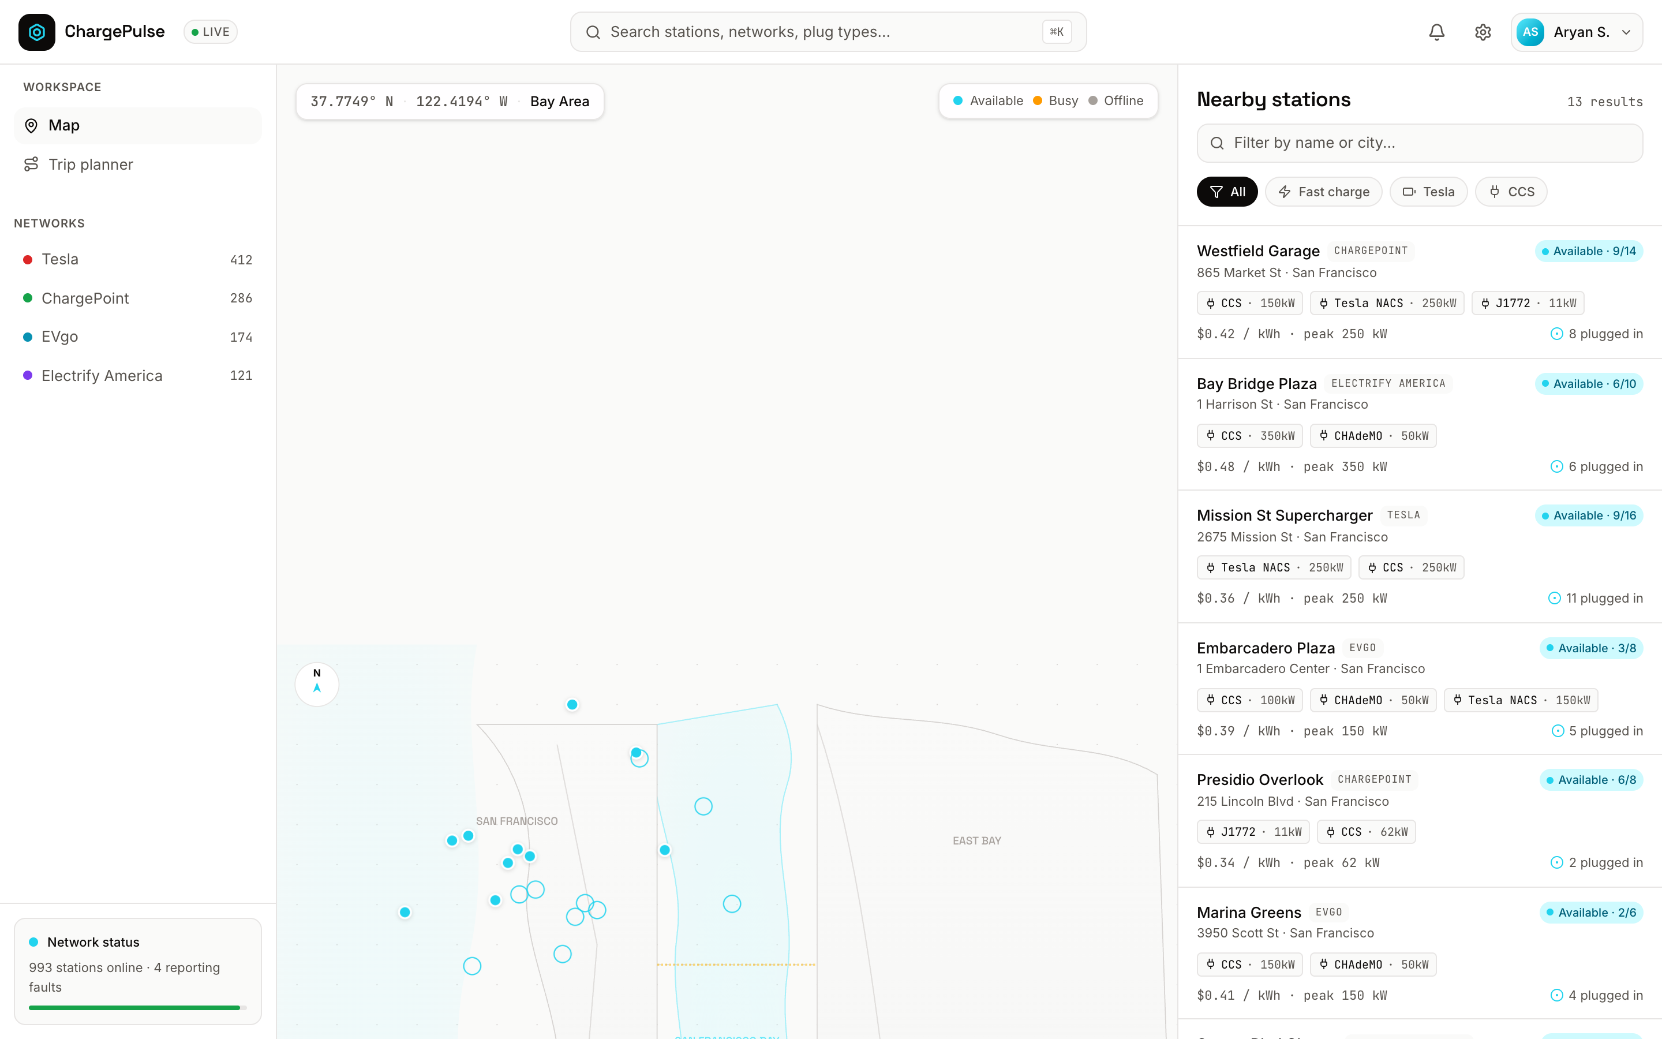Viewport: 1662px width, 1039px height.
Task: Click Westfield Garage Available 9/14 badge
Action: click(x=1589, y=251)
